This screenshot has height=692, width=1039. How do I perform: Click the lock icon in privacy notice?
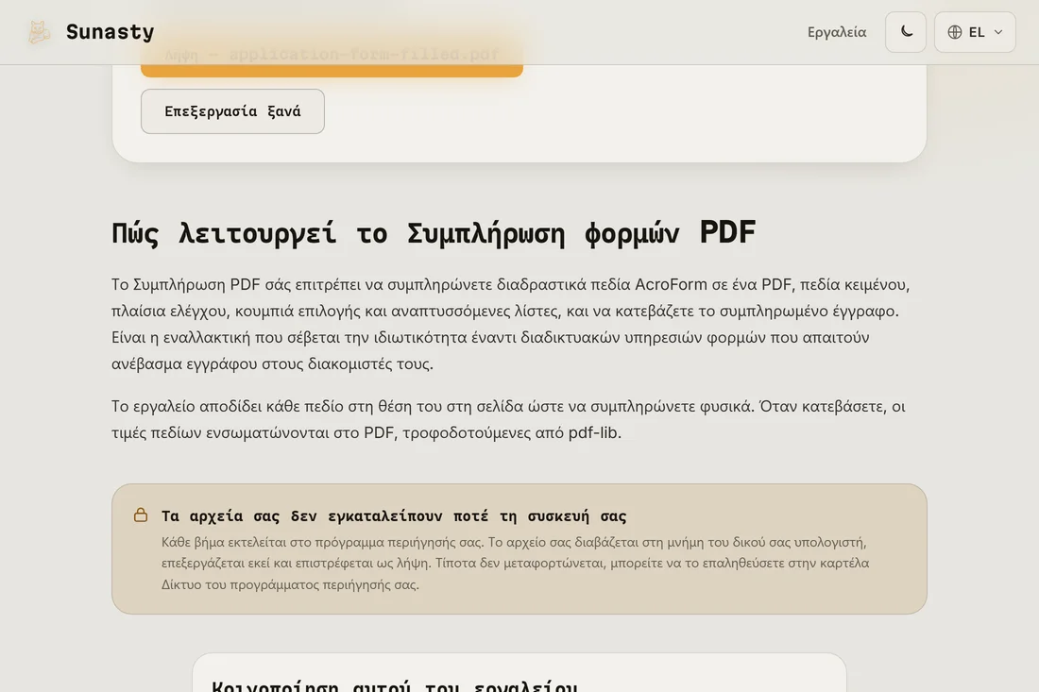[x=141, y=515]
